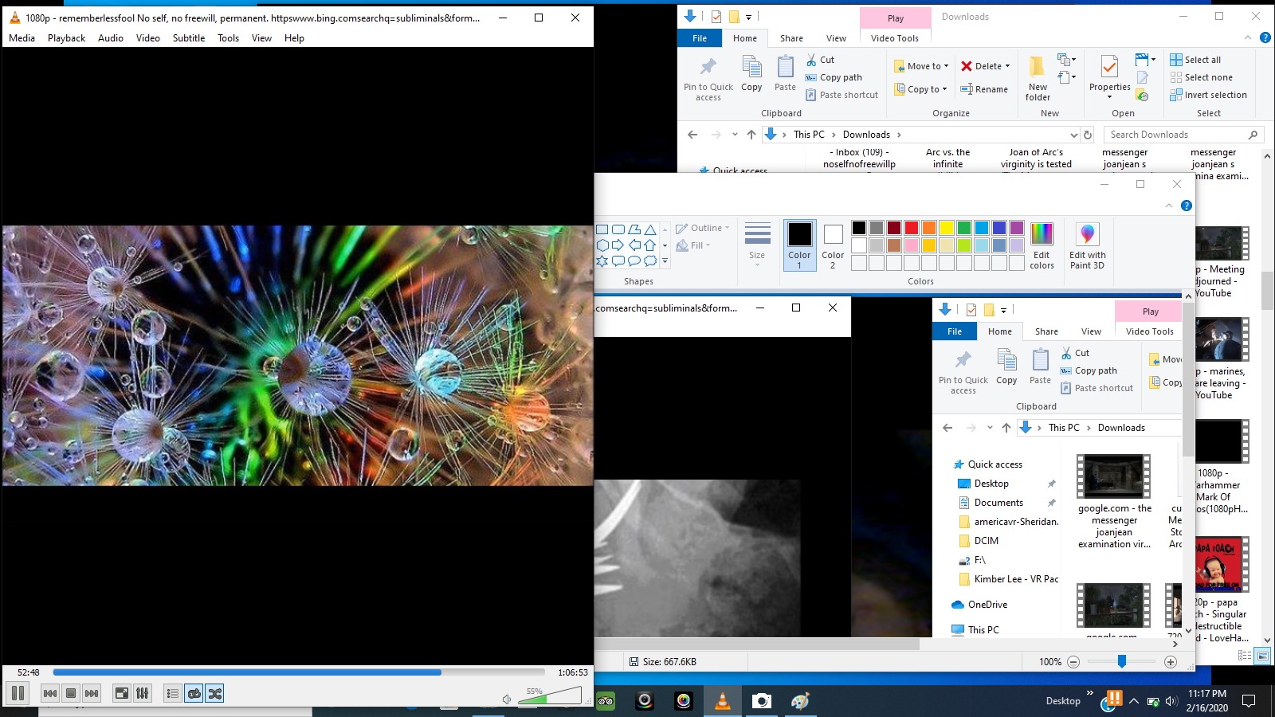Toggle loop mode in VLC

point(194,693)
